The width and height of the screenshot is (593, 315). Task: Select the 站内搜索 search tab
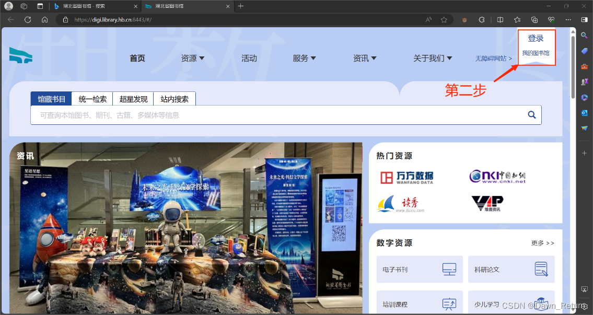175,99
